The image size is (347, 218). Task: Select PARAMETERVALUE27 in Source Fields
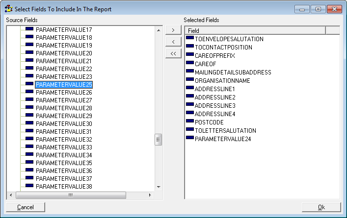[x=64, y=100]
